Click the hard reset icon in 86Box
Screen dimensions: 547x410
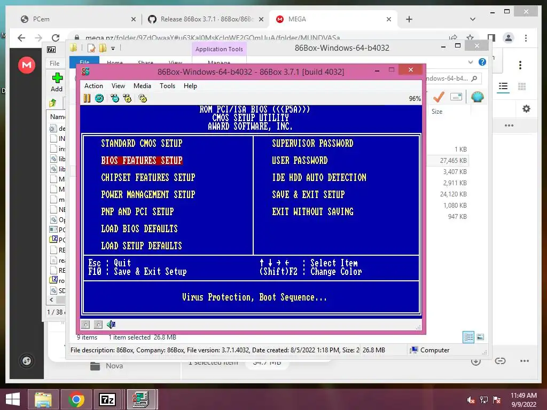pos(99,98)
